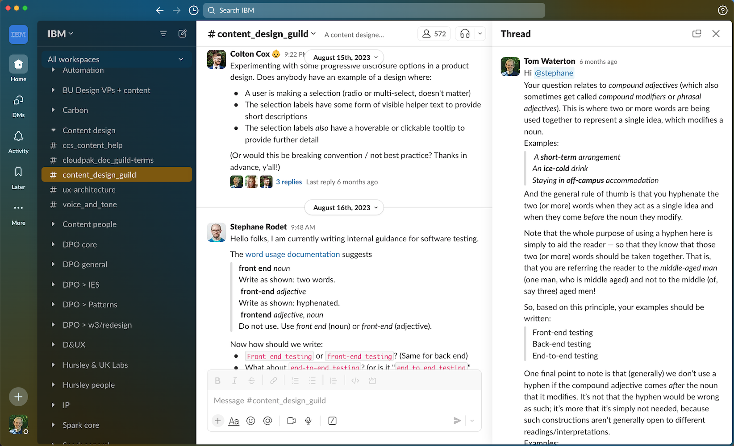Open send options dropdown
Image resolution: width=734 pixels, height=446 pixels.
[472, 421]
